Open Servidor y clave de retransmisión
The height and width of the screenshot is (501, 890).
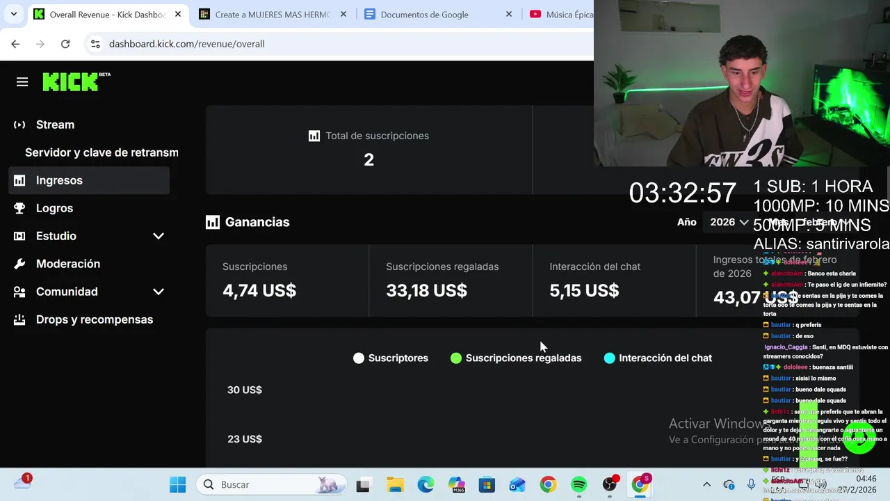pyautogui.click(x=102, y=152)
